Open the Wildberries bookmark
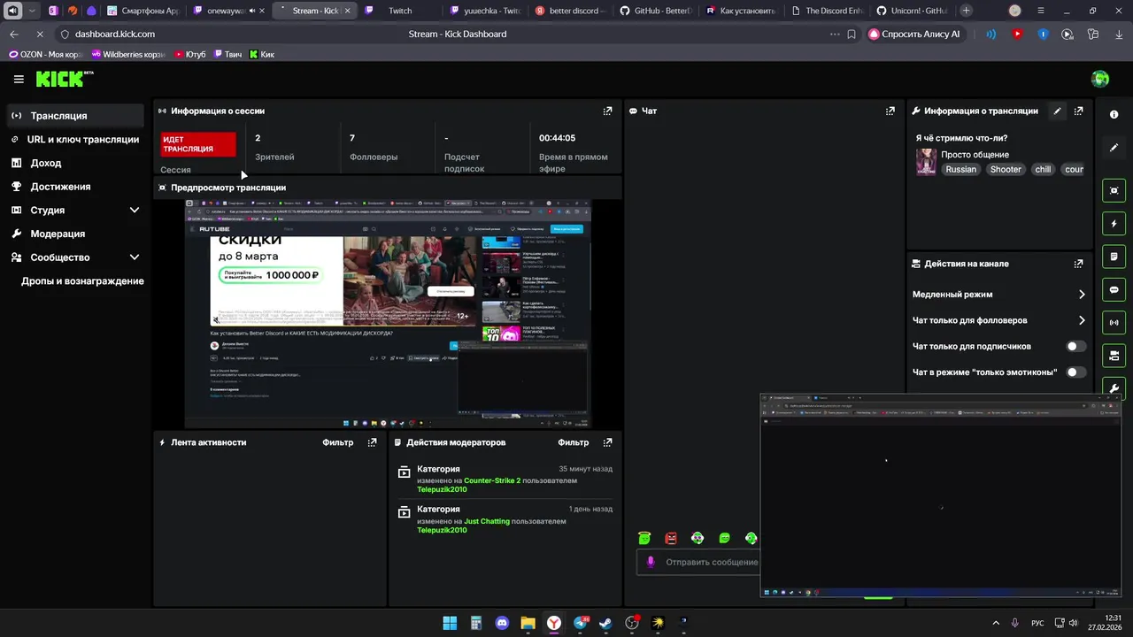 [128, 55]
